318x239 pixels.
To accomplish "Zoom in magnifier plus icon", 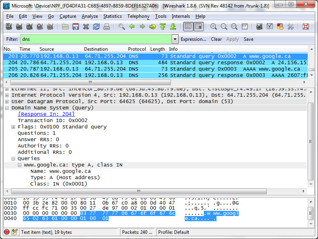I will pyautogui.click(x=214, y=27).
